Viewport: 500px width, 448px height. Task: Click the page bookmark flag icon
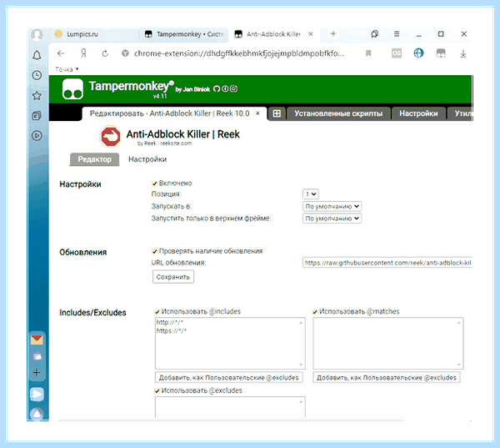tap(368, 53)
